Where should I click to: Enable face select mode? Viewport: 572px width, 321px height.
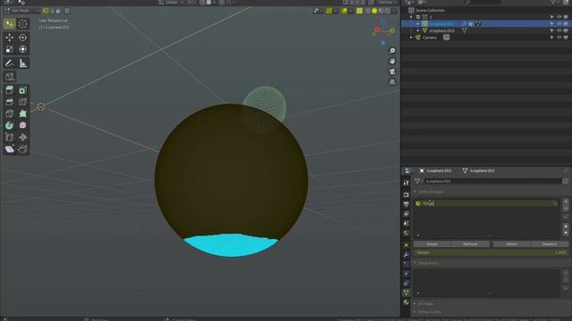57,11
